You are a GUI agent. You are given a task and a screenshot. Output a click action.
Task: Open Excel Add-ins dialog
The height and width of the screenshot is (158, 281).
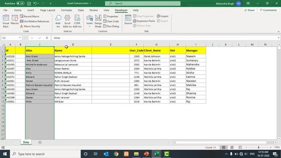[67, 21]
